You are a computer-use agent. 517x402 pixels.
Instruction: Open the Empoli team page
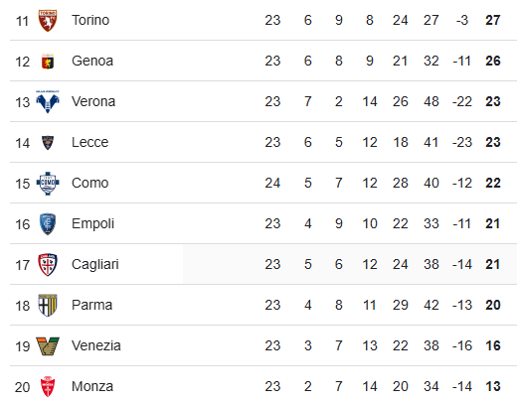coord(92,224)
